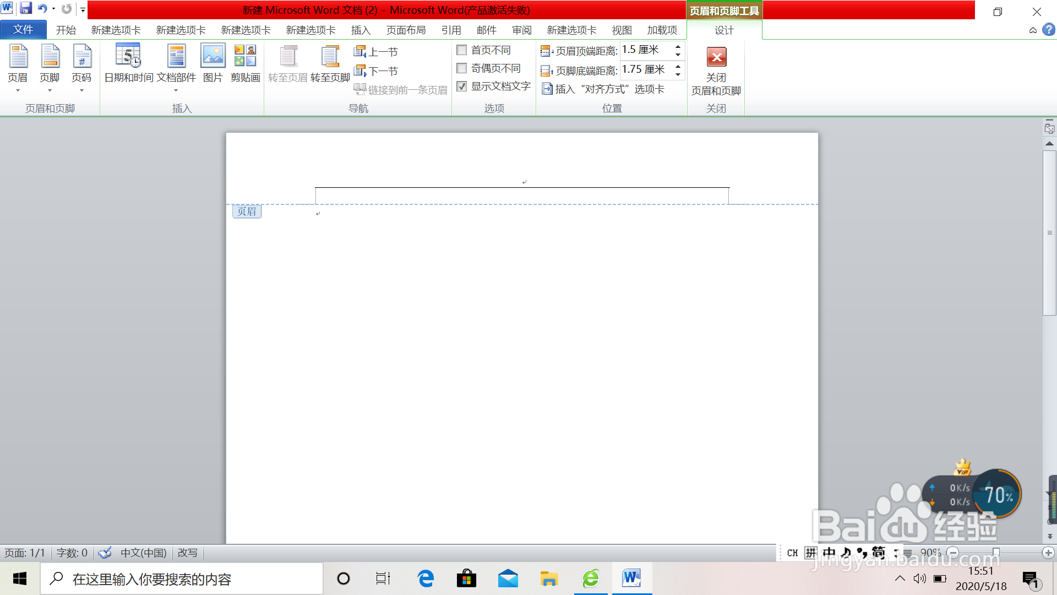This screenshot has width=1057, height=595.
Task: Expand the 页码 dropdown arrow
Action: (x=81, y=90)
